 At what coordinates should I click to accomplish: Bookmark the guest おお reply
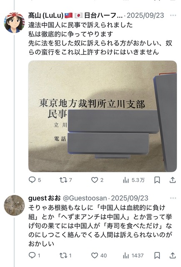(157, 255)
